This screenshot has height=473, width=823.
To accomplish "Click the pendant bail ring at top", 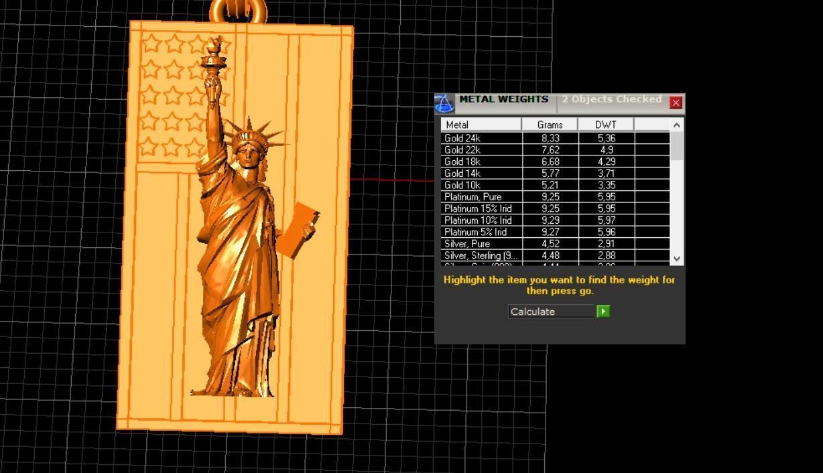I will [239, 11].
